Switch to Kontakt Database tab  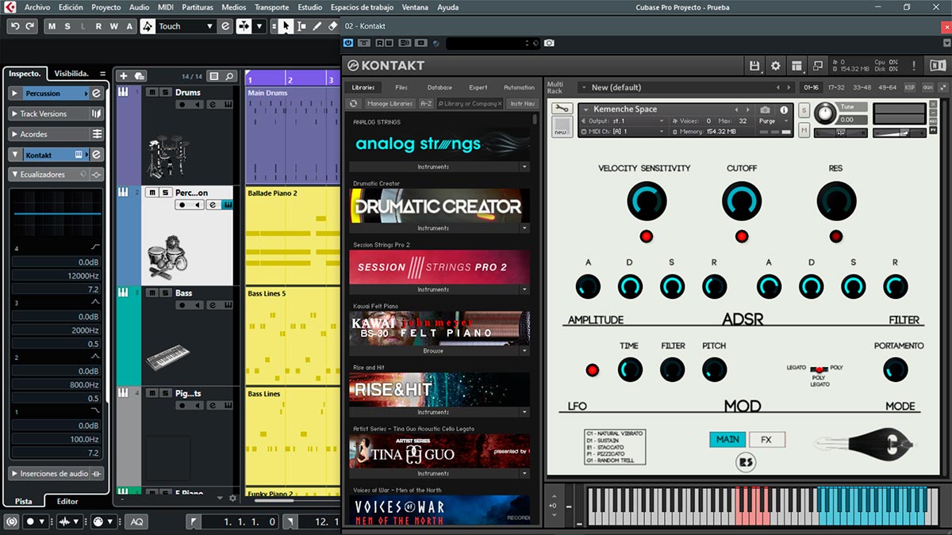click(x=440, y=87)
